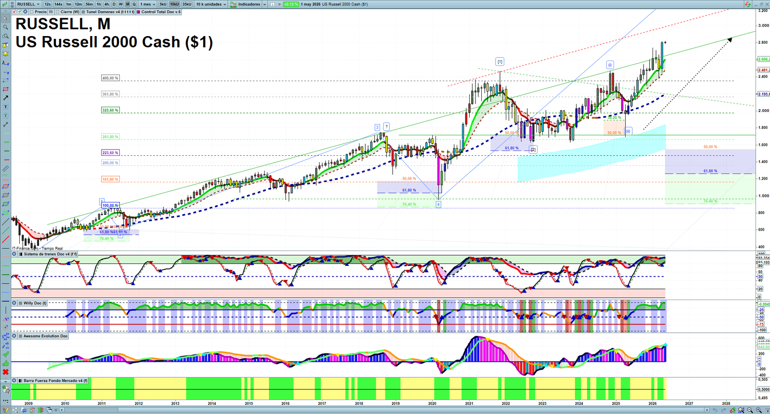
Task: Toggle Tunel Domenec v4 indicator checkbox
Action: 83,12
